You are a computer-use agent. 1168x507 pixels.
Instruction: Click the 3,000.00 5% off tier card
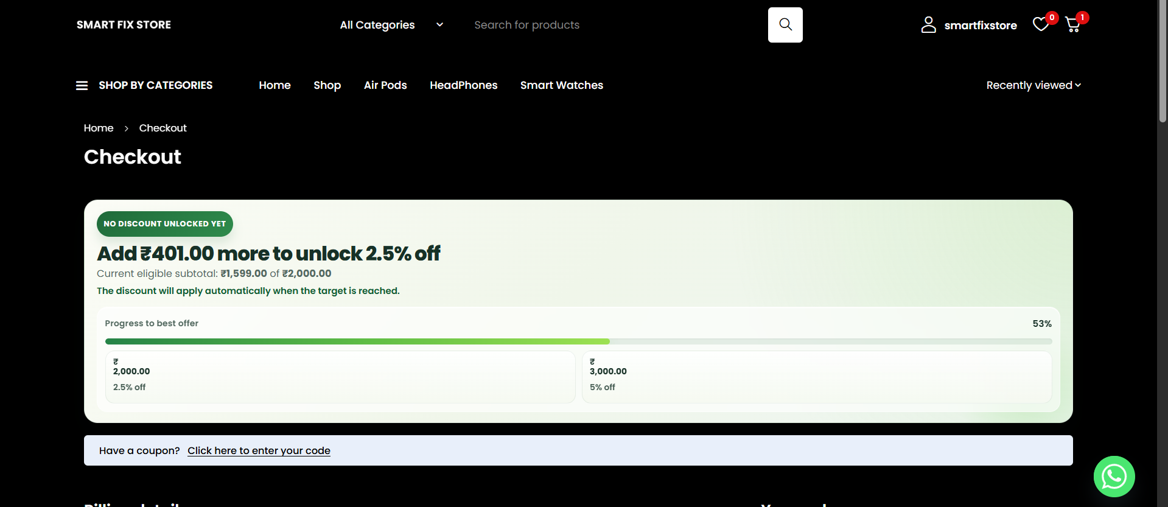point(817,377)
